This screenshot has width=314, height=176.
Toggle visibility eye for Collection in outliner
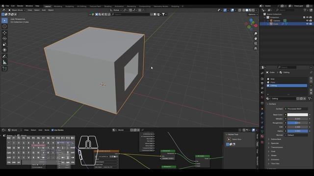307,18
